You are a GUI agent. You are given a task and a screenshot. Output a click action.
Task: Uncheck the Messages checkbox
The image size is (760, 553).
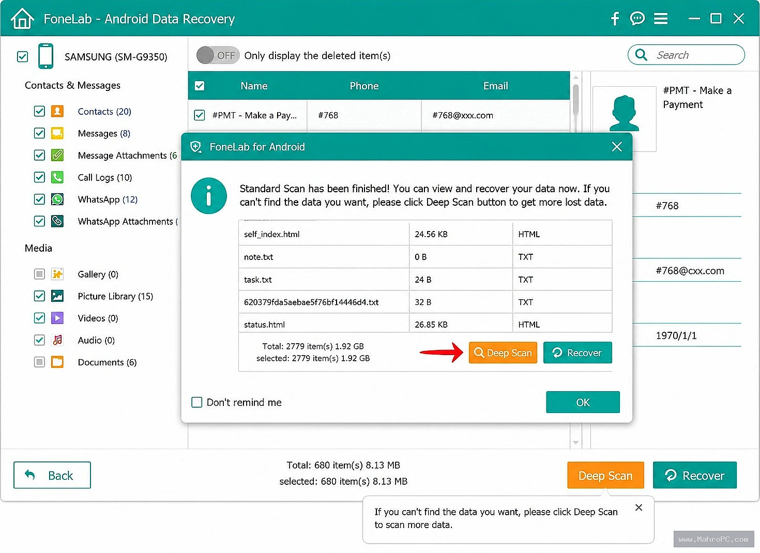click(39, 133)
